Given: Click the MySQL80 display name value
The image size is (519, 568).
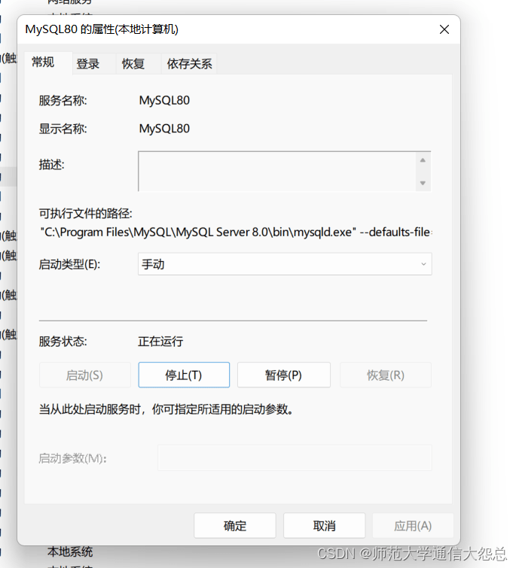Looking at the screenshot, I should click(164, 129).
